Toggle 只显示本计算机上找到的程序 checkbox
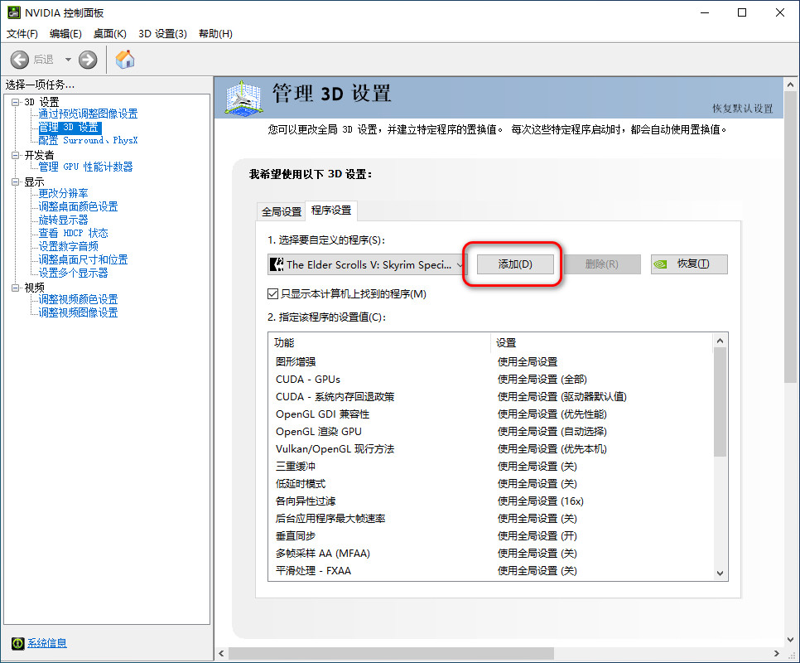The width and height of the screenshot is (800, 663). 273,293
